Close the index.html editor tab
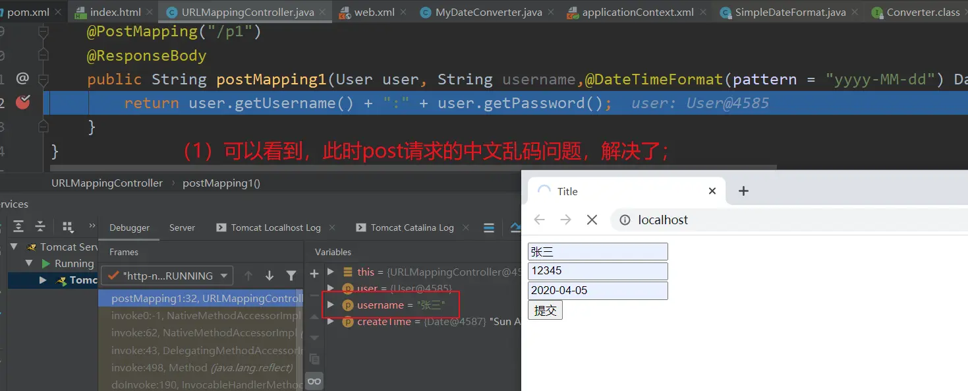This screenshot has height=391, width=968. click(x=150, y=12)
